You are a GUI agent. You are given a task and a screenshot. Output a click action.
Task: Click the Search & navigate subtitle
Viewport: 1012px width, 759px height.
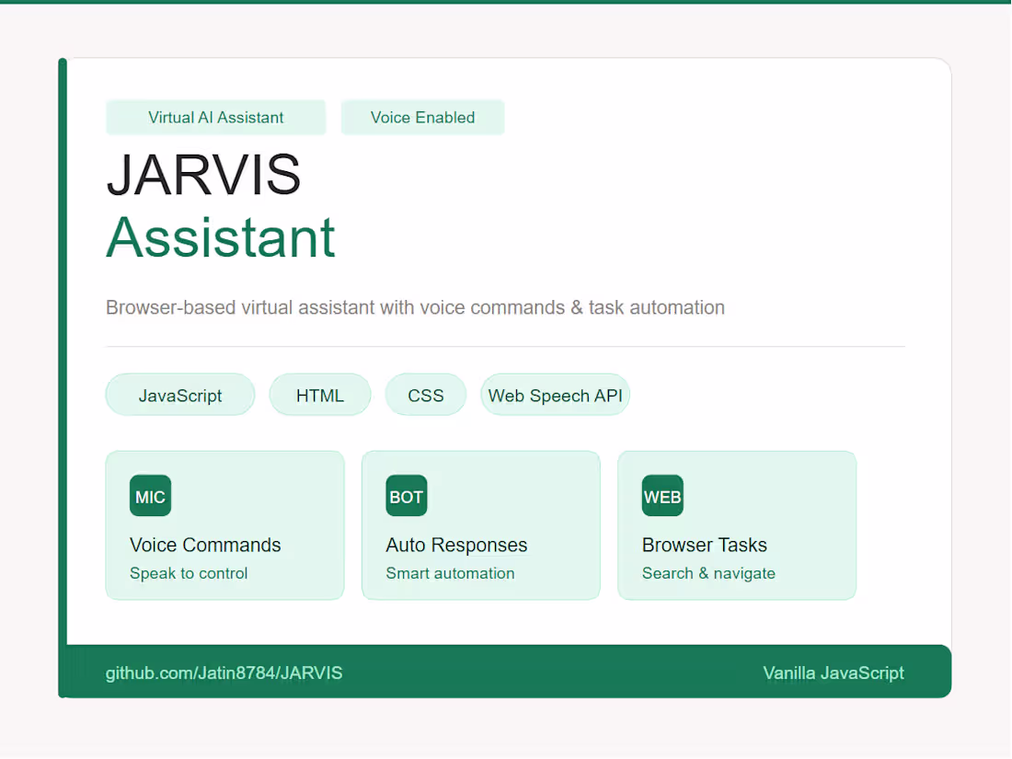pyautogui.click(x=708, y=573)
